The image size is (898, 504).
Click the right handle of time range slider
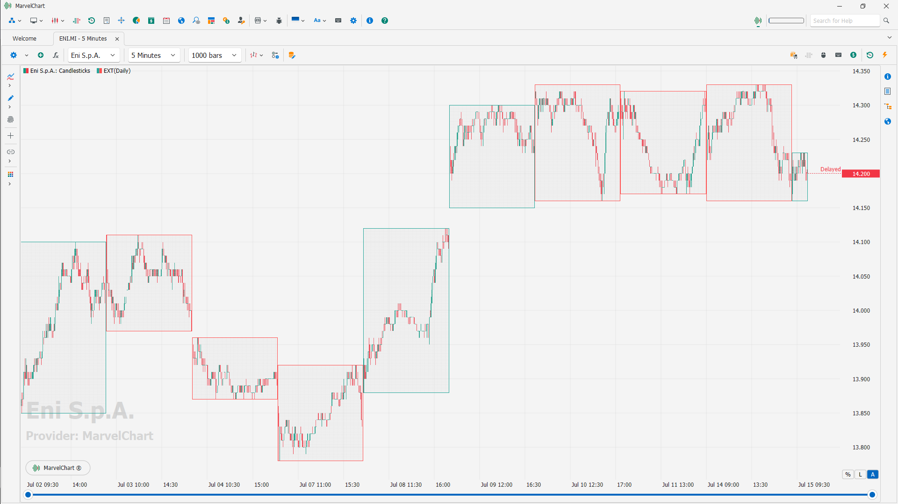coord(872,495)
